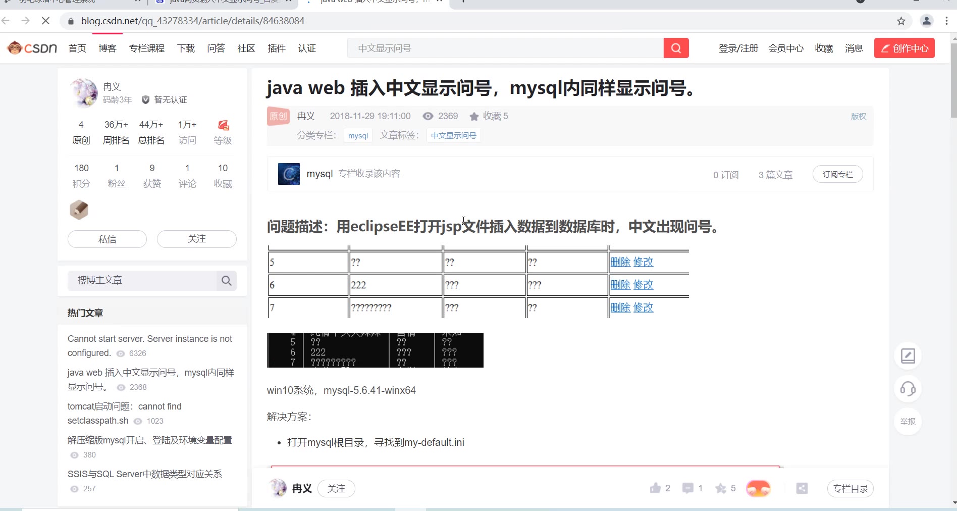The height and width of the screenshot is (511, 957).
Task: Focus the 搜博主文章 input
Action: click(142, 280)
